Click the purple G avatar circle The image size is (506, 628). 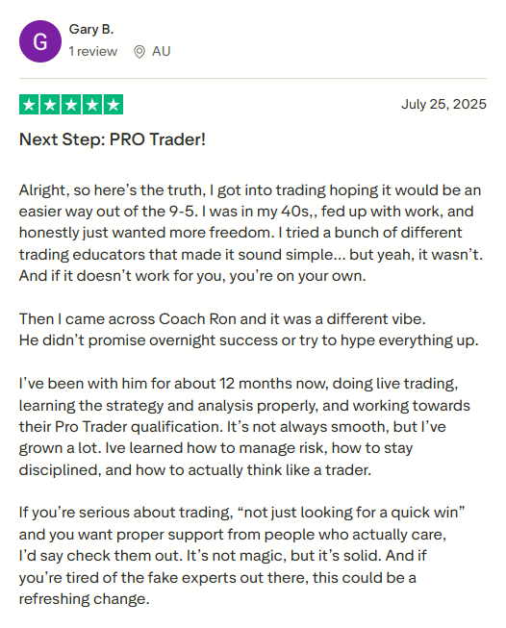tap(40, 41)
